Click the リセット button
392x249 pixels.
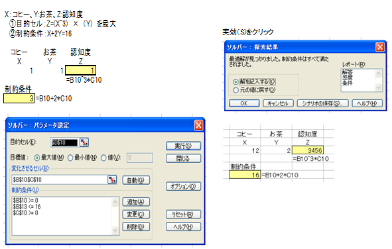pyautogui.click(x=183, y=215)
